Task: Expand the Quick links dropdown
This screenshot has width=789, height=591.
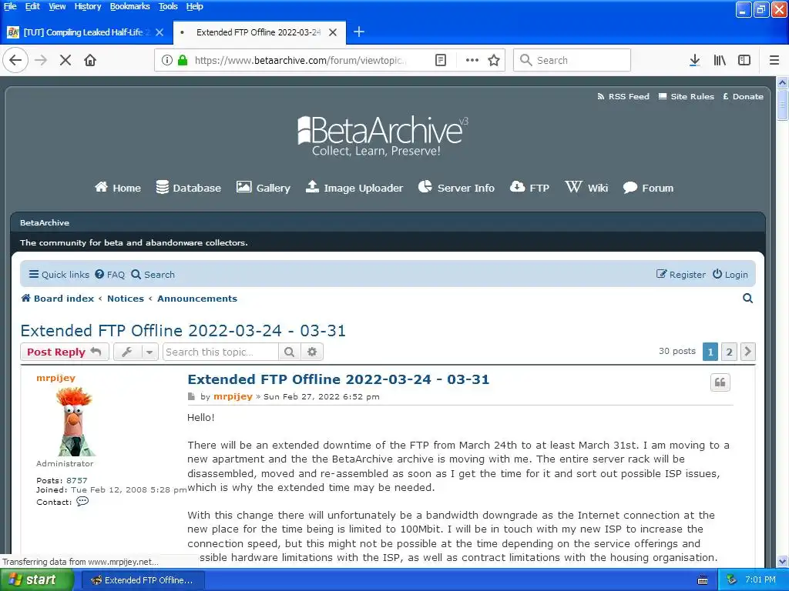Action: coord(59,275)
